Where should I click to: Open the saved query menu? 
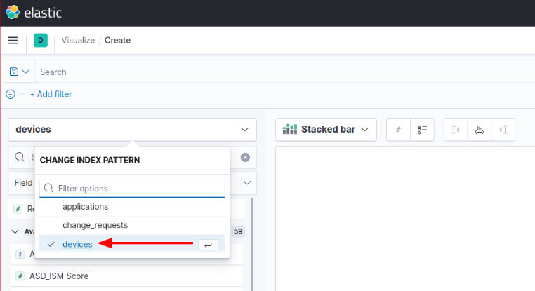coord(19,72)
